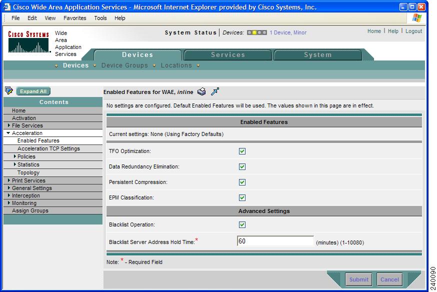Switch to the Services tab
Screen dimensions: 437x292
pyautogui.click(x=227, y=55)
